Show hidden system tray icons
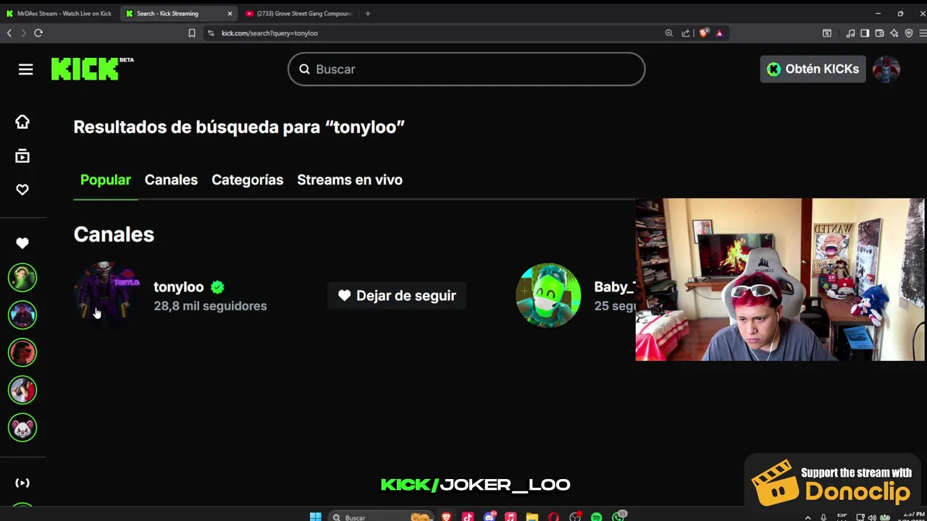The image size is (927, 521). click(808, 517)
